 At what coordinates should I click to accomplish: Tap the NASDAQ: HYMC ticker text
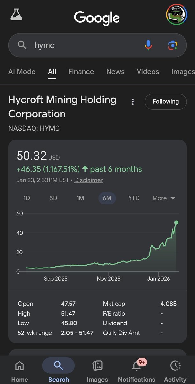click(34, 129)
